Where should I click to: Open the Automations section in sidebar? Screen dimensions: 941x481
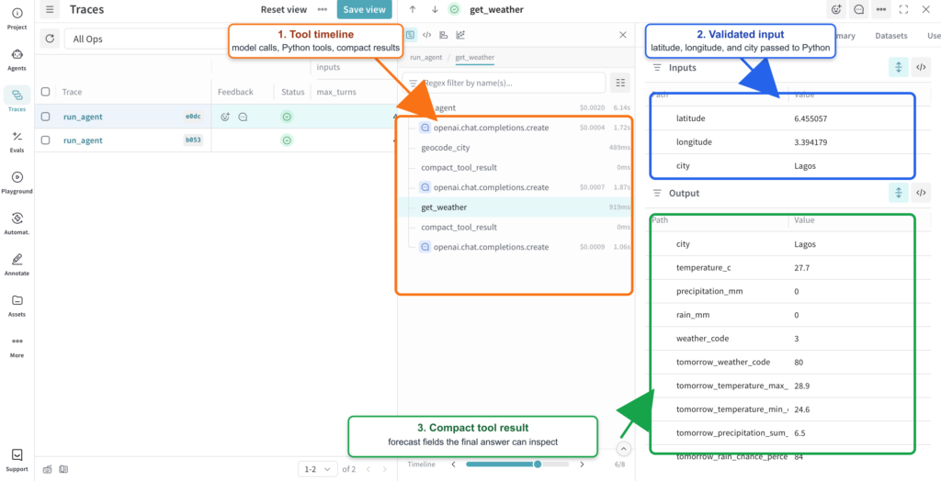pos(17,222)
